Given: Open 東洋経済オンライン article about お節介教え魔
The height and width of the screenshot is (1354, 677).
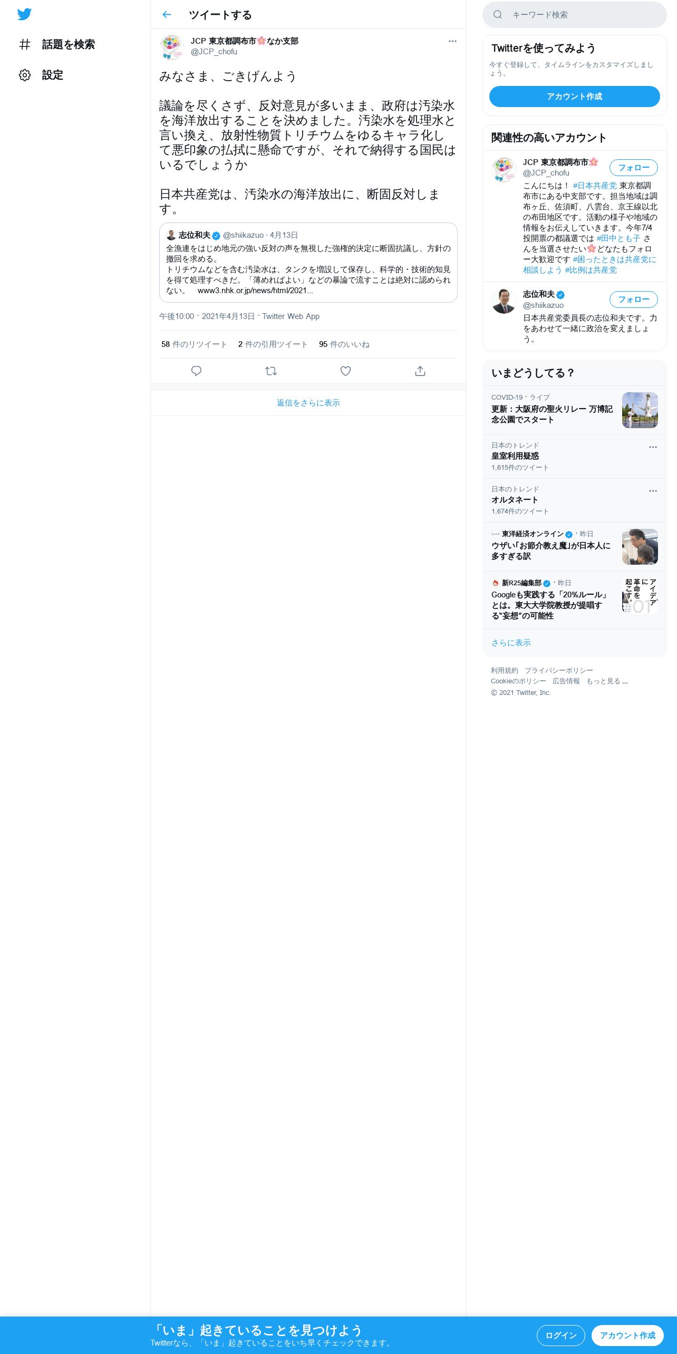Looking at the screenshot, I should (575, 547).
